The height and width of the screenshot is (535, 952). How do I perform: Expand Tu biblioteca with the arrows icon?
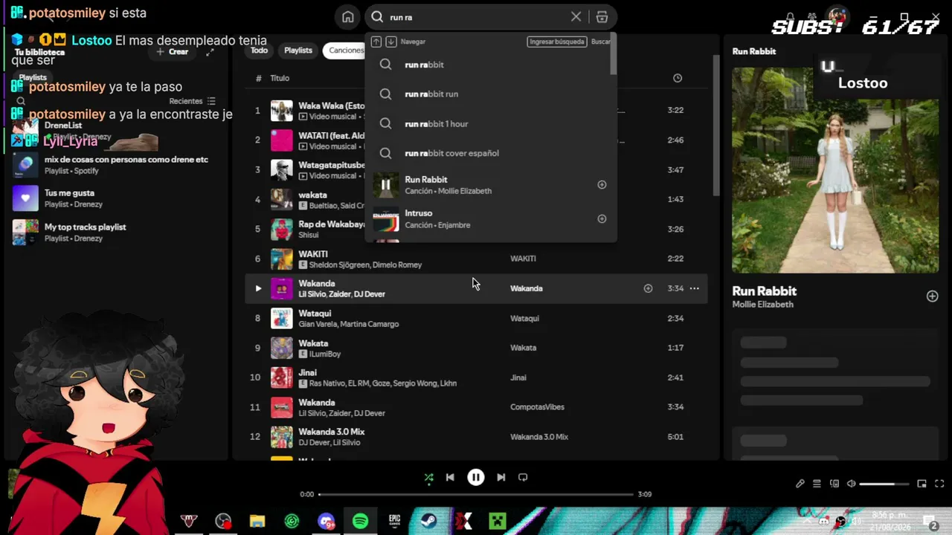[x=210, y=52]
